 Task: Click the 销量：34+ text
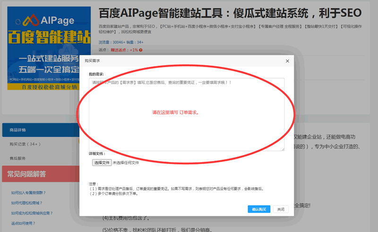tap(135, 42)
